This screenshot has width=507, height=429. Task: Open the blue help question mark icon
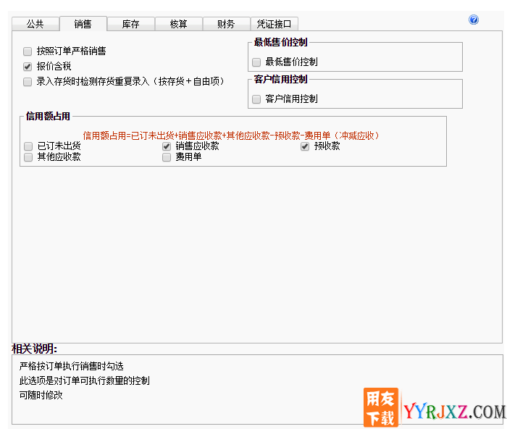click(x=474, y=20)
